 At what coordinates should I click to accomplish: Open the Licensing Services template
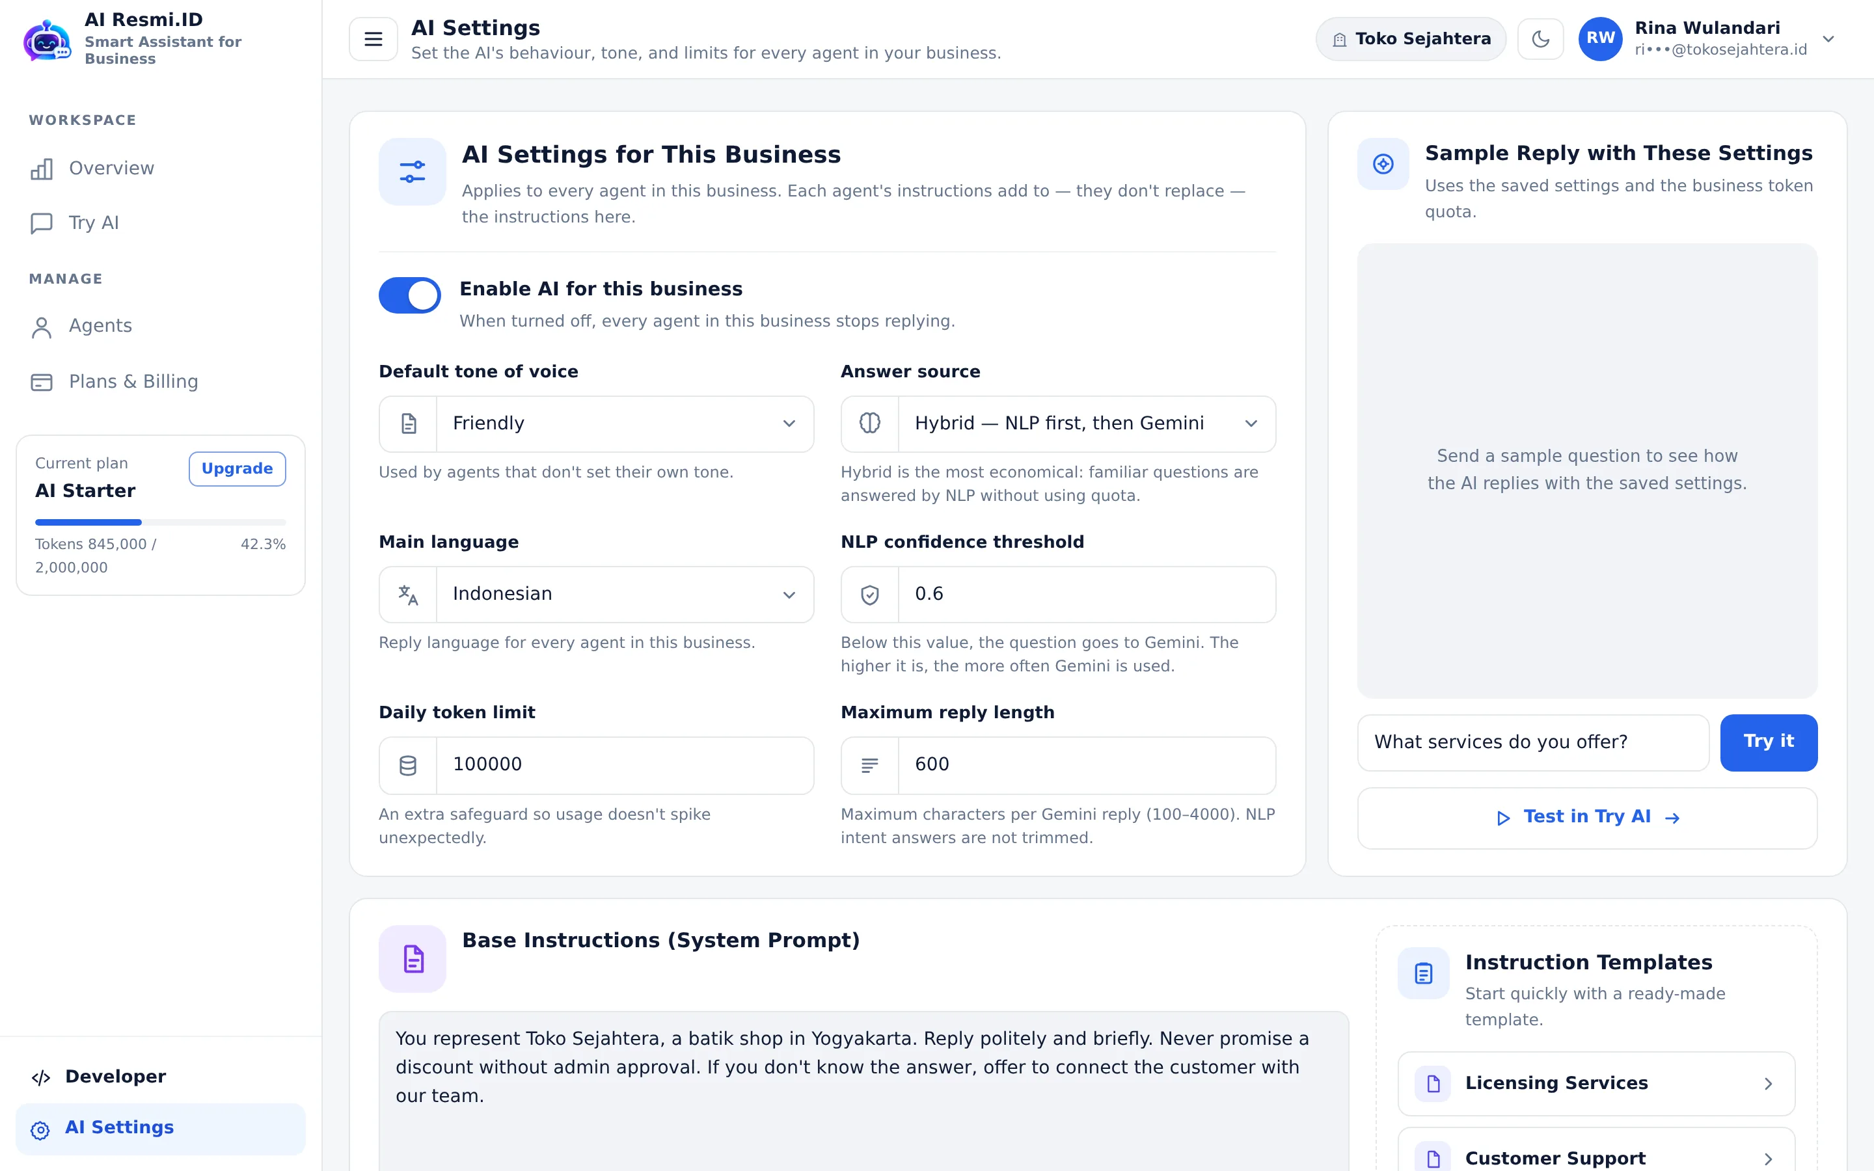pos(1596,1083)
